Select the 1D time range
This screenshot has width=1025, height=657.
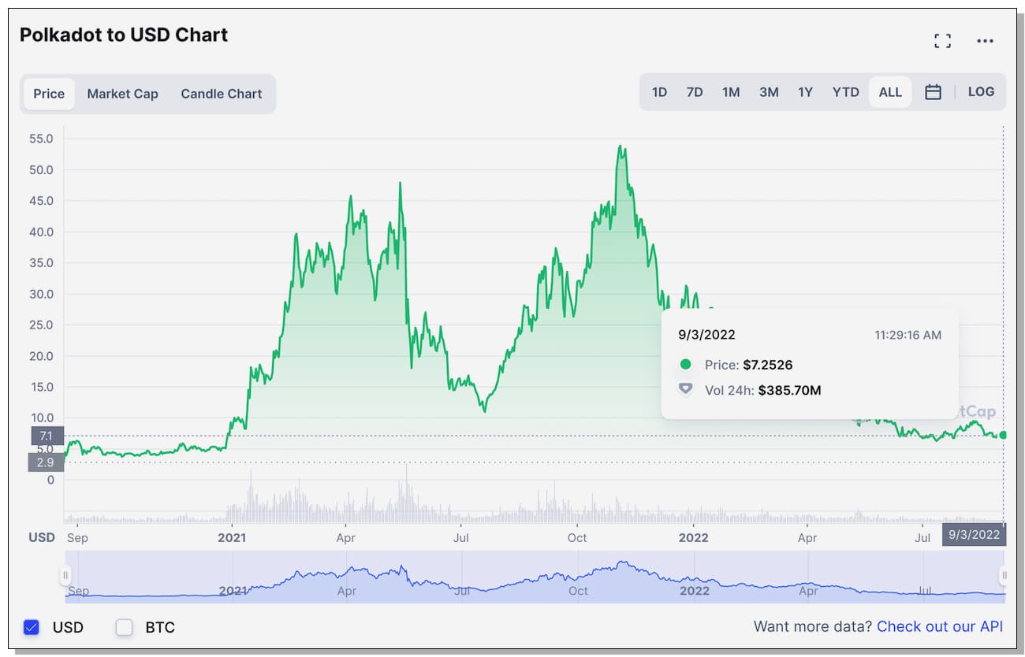click(659, 92)
